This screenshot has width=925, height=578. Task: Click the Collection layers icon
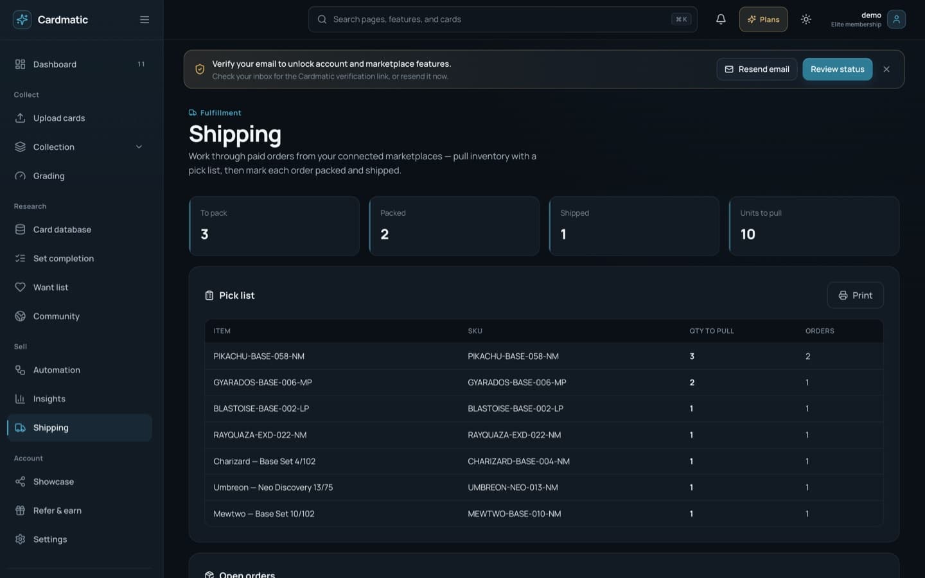point(20,147)
